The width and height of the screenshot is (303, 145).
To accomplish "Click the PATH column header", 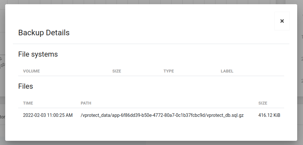I will [86, 103].
